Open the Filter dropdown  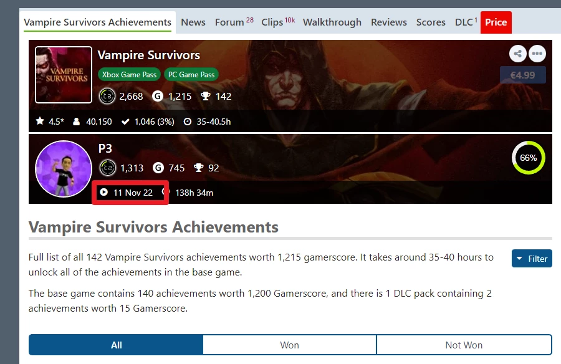click(532, 258)
